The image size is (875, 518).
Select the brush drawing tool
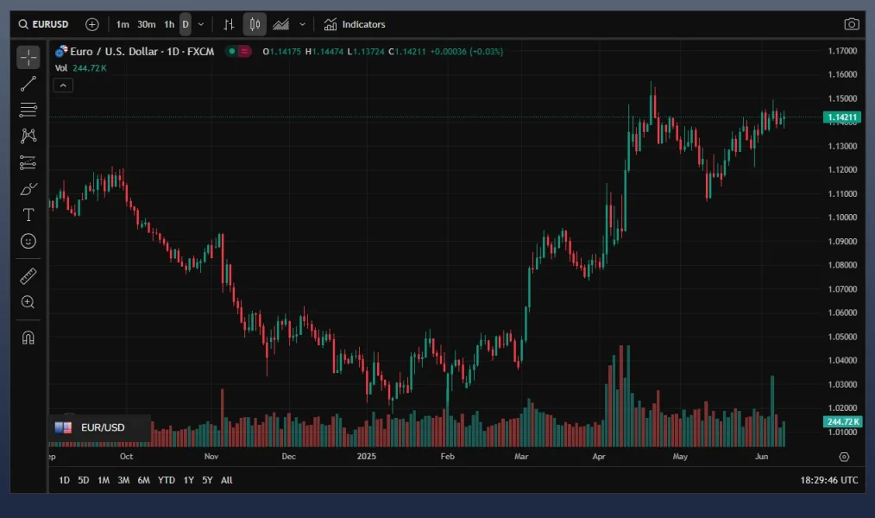pos(28,189)
